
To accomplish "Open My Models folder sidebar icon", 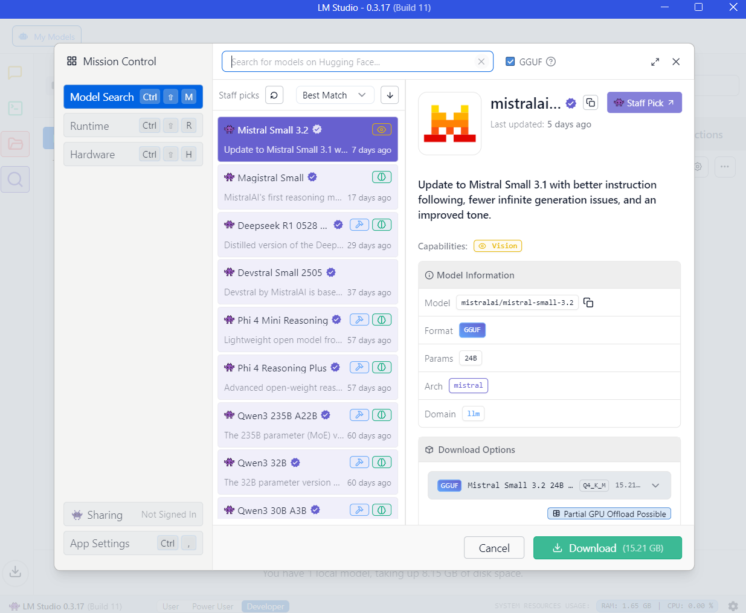I will pos(15,144).
